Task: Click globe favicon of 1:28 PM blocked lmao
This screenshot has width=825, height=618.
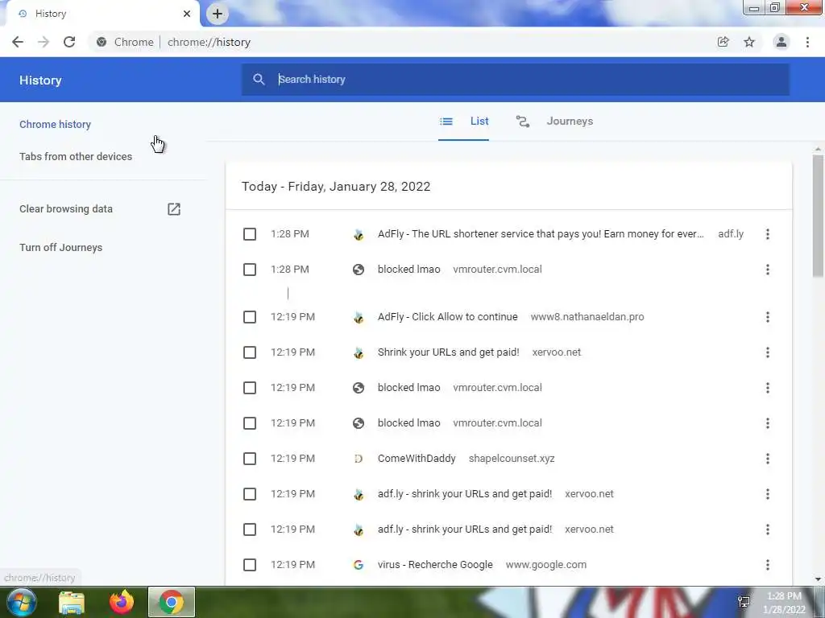Action: pos(359,270)
